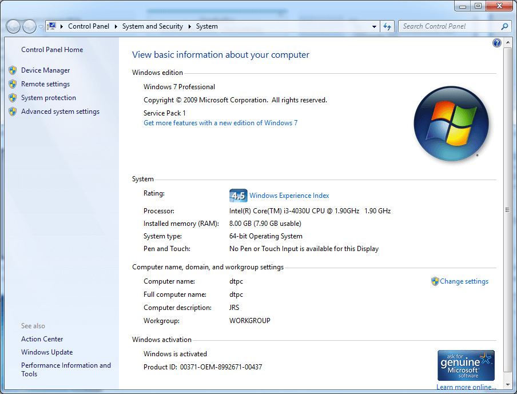Click the shield icon beside Change settings

435,281
